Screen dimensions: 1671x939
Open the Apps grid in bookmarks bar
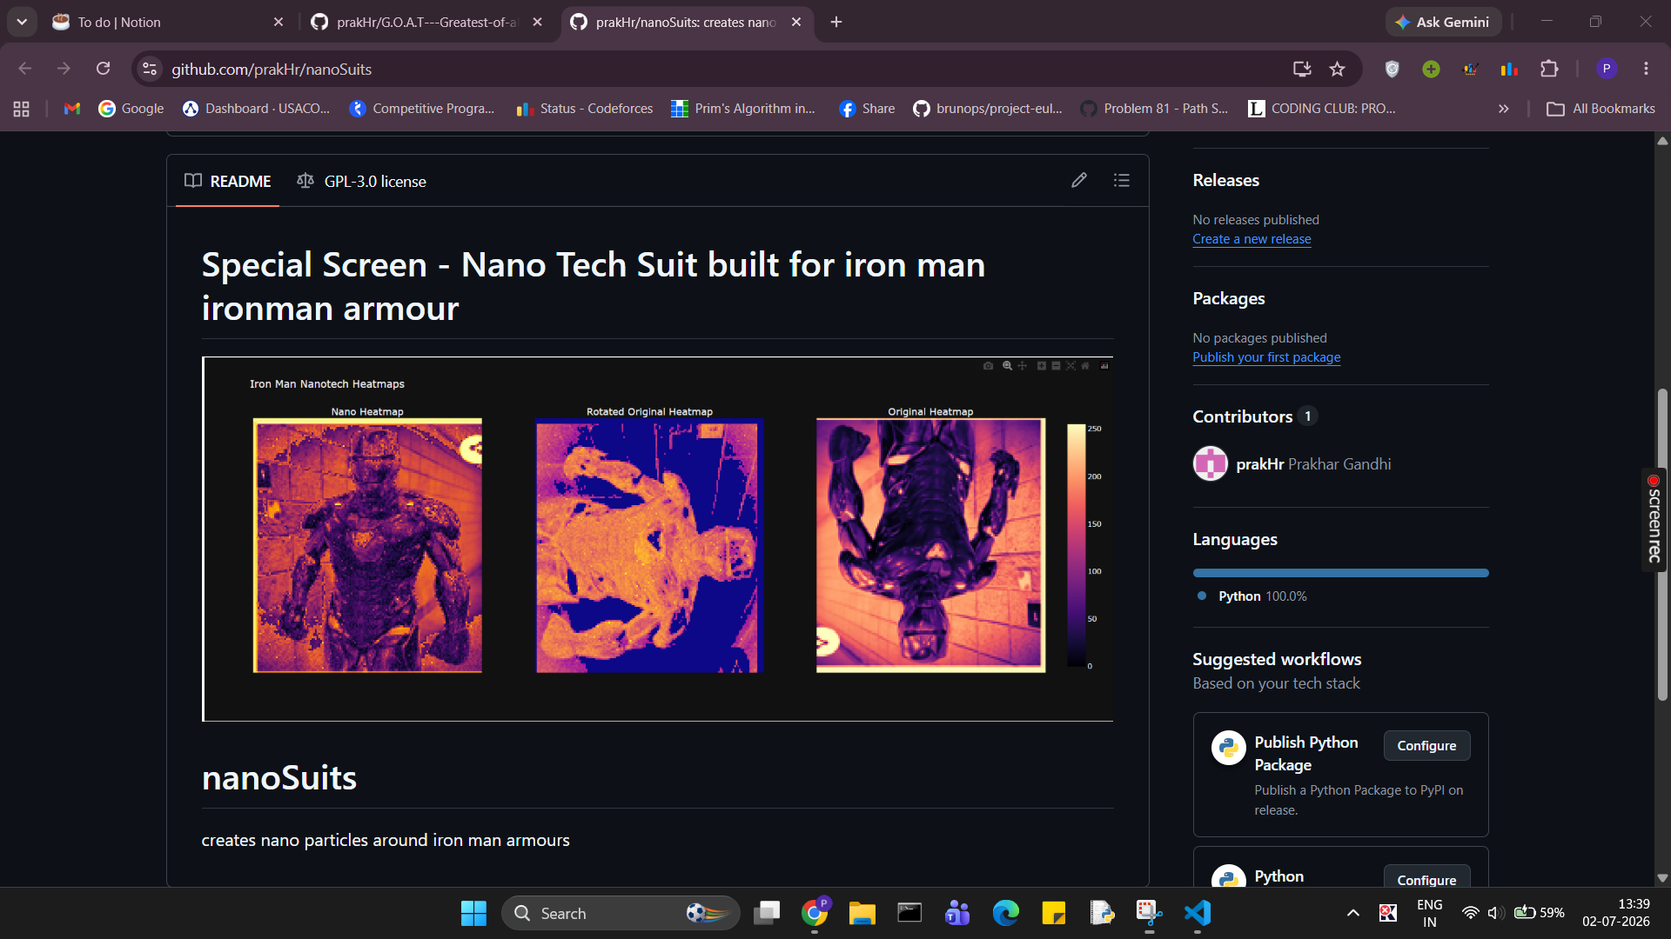(x=22, y=109)
